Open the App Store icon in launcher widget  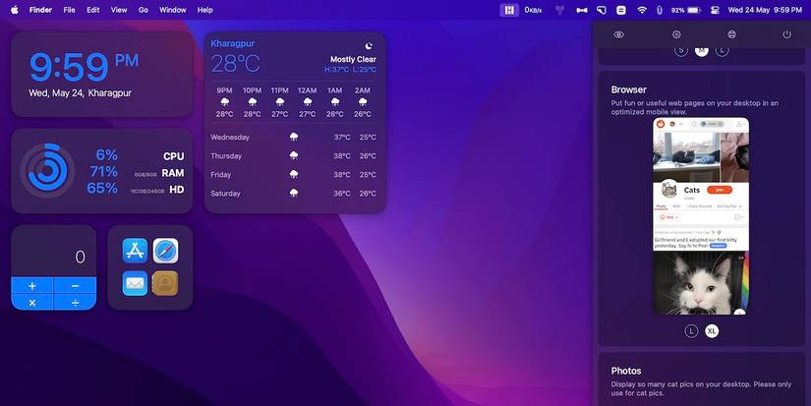coord(135,251)
